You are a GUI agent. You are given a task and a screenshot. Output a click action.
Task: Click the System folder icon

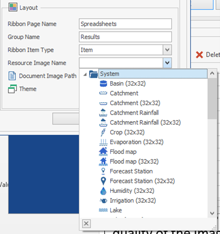(x=94, y=74)
